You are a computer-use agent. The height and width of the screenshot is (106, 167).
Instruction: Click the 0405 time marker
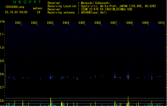click(x=82, y=23)
